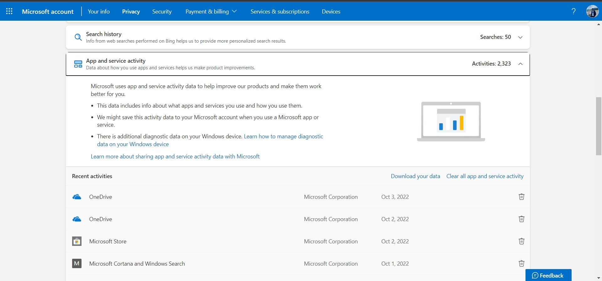Viewport: 602px width, 281px height.
Task: Switch to the Devices tab
Action: 331,12
